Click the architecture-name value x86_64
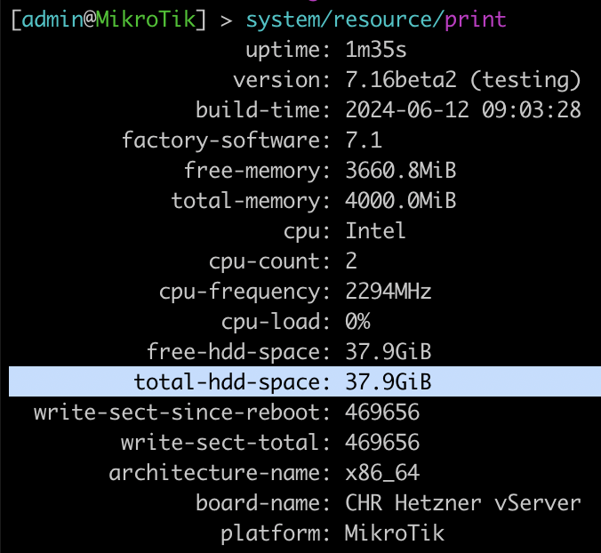 point(382,474)
